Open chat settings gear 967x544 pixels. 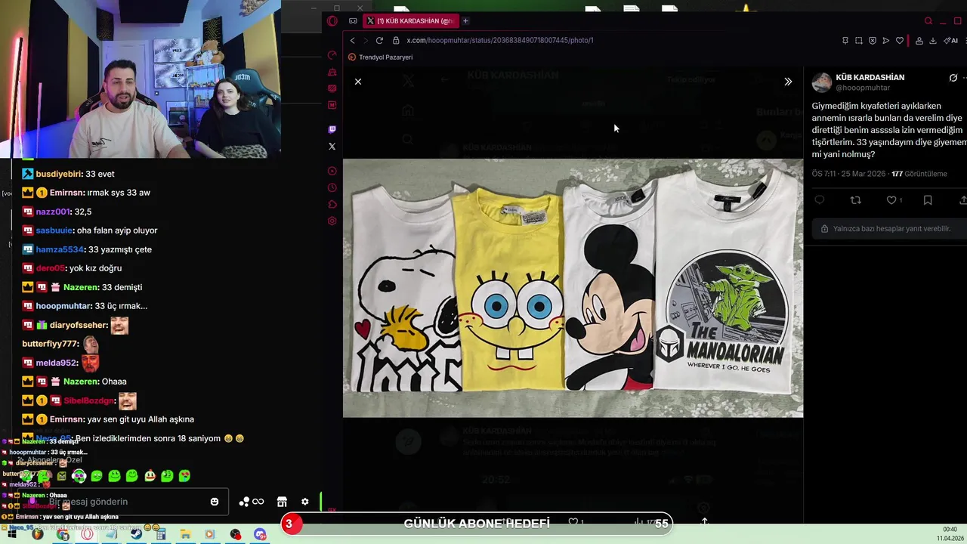(305, 502)
